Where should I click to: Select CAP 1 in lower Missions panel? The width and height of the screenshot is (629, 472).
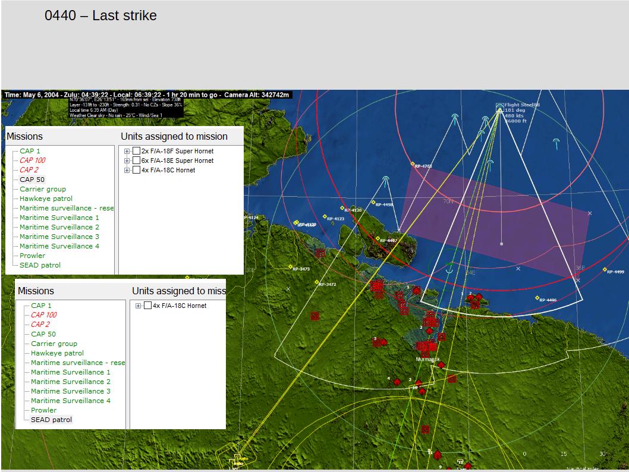(x=41, y=306)
